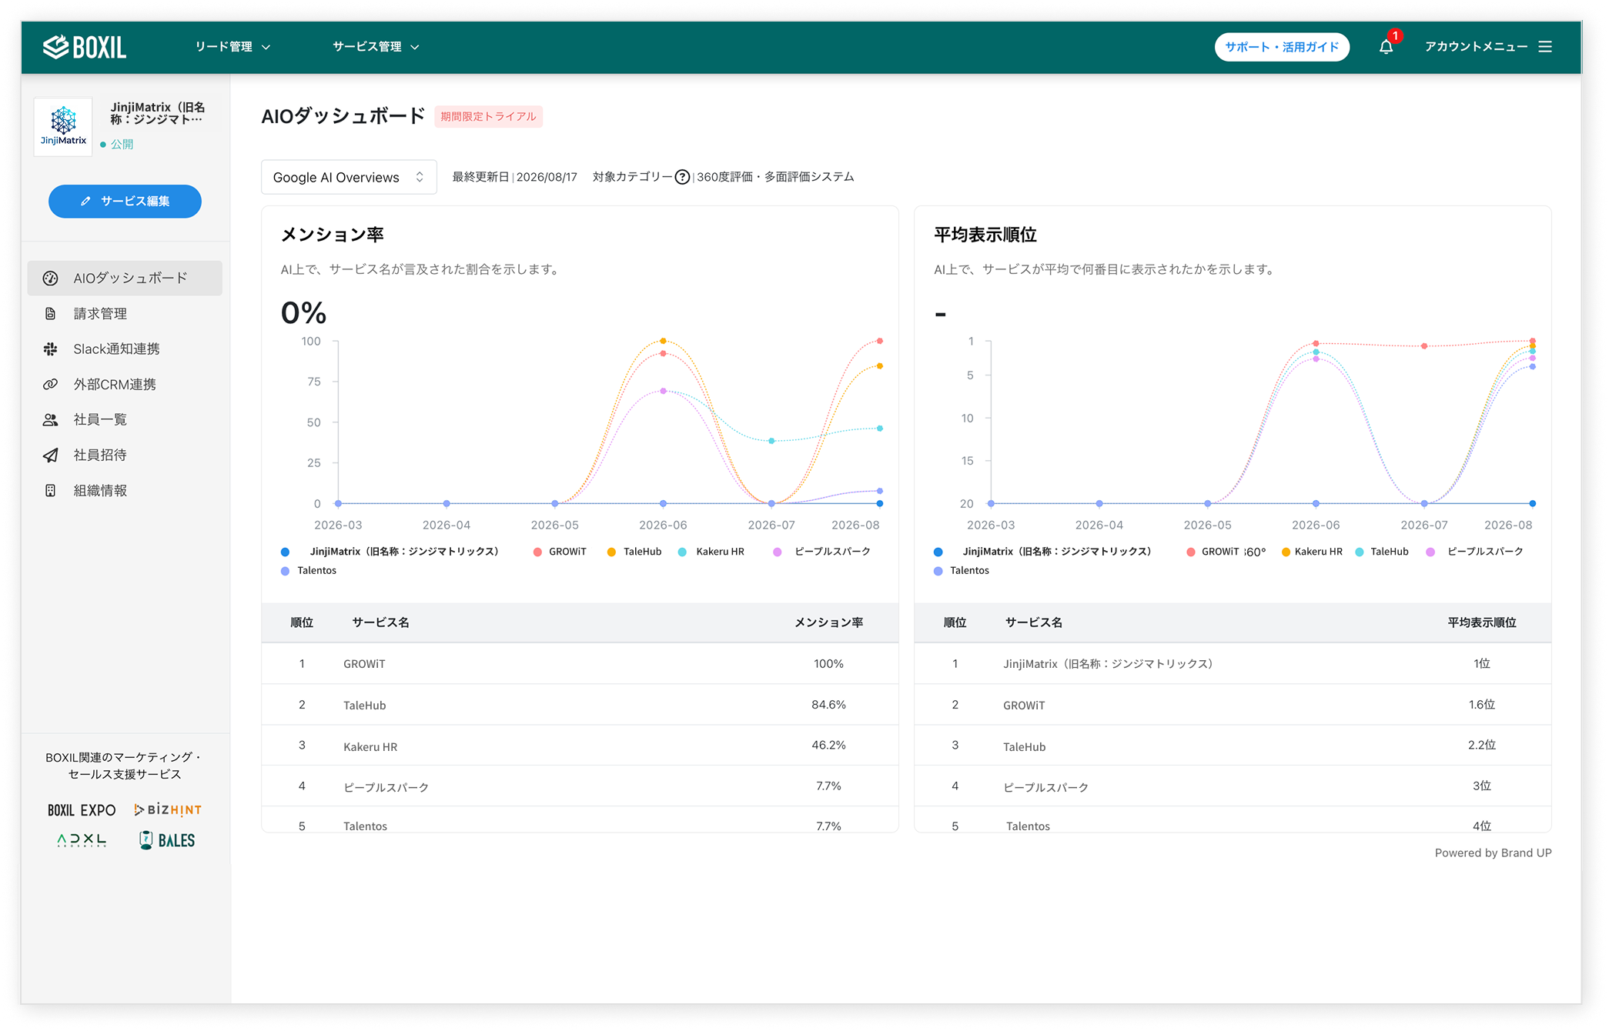
Task: Click TaleHub peak point at 2026-06
Action: click(663, 341)
